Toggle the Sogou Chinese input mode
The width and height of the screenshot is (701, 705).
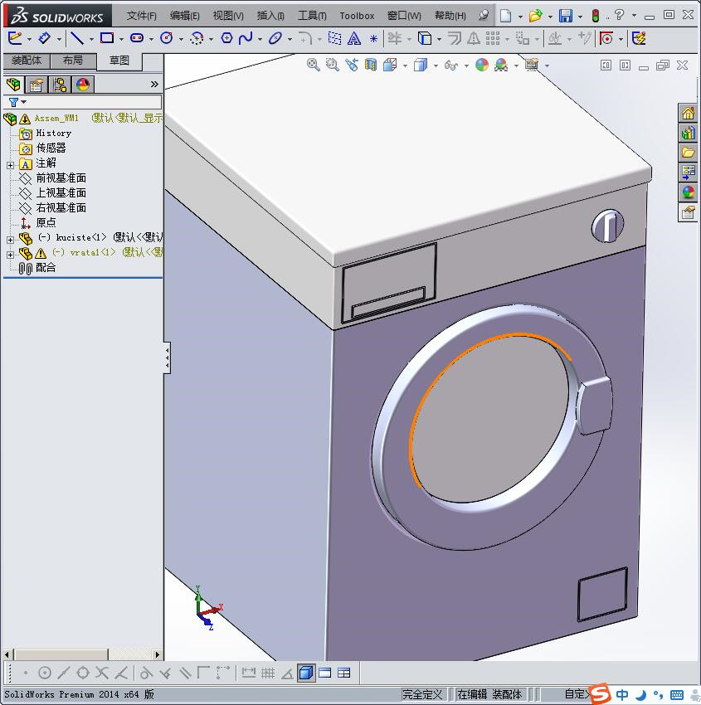tap(621, 694)
